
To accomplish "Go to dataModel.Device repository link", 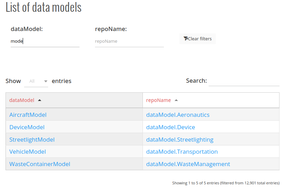I will point(170,127).
